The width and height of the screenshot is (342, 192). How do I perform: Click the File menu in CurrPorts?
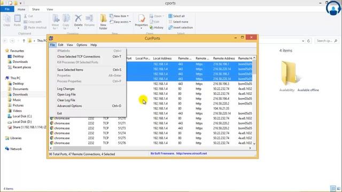pos(52,45)
